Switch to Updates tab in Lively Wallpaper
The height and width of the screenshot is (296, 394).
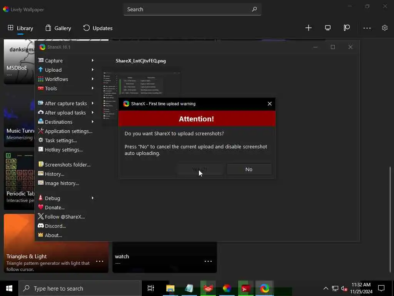click(98, 28)
